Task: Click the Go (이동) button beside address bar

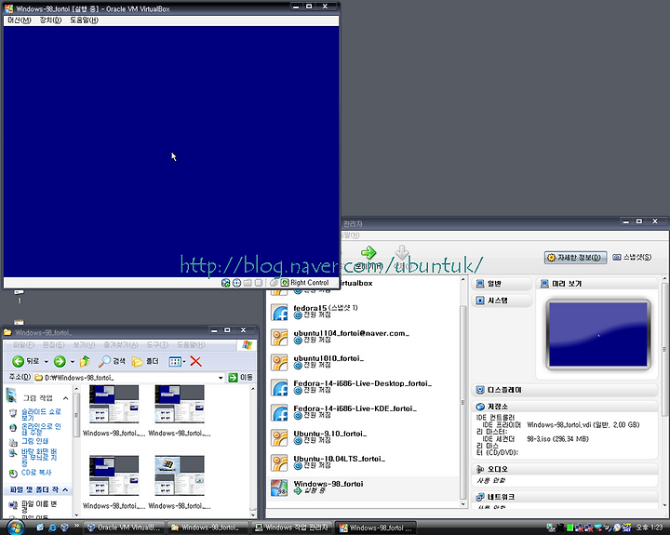Action: coord(241,378)
